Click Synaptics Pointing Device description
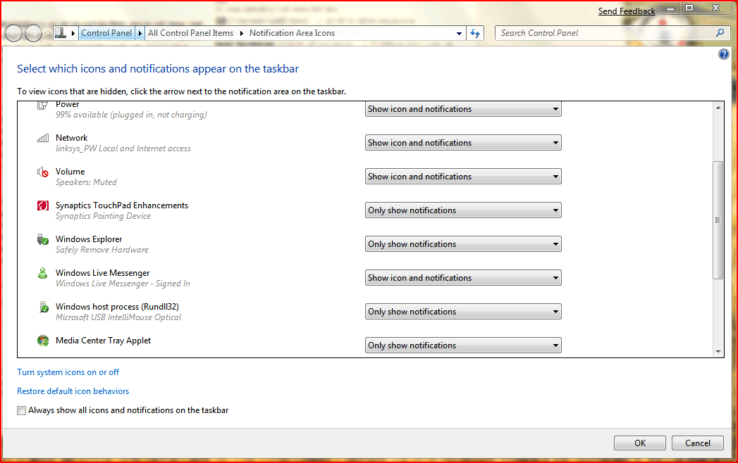 point(104,216)
